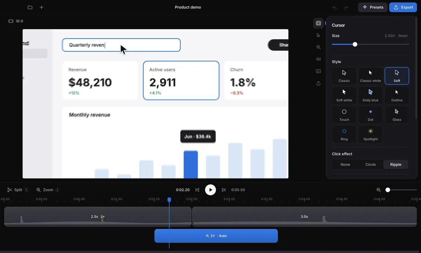Reset the cursor size
Image resolution: width=421 pixels, height=253 pixels.
click(x=403, y=36)
